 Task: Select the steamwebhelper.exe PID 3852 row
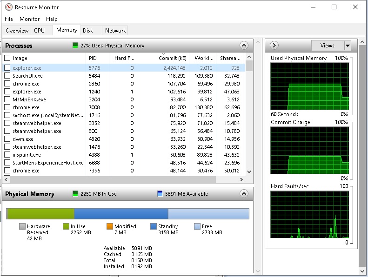124,123
